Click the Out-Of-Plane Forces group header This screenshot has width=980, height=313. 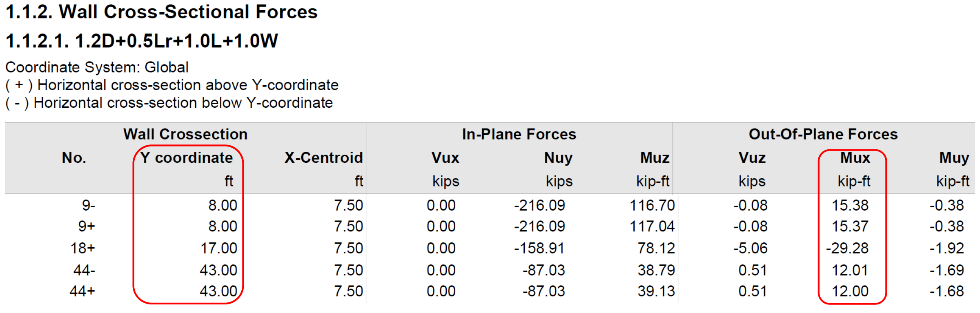point(823,134)
